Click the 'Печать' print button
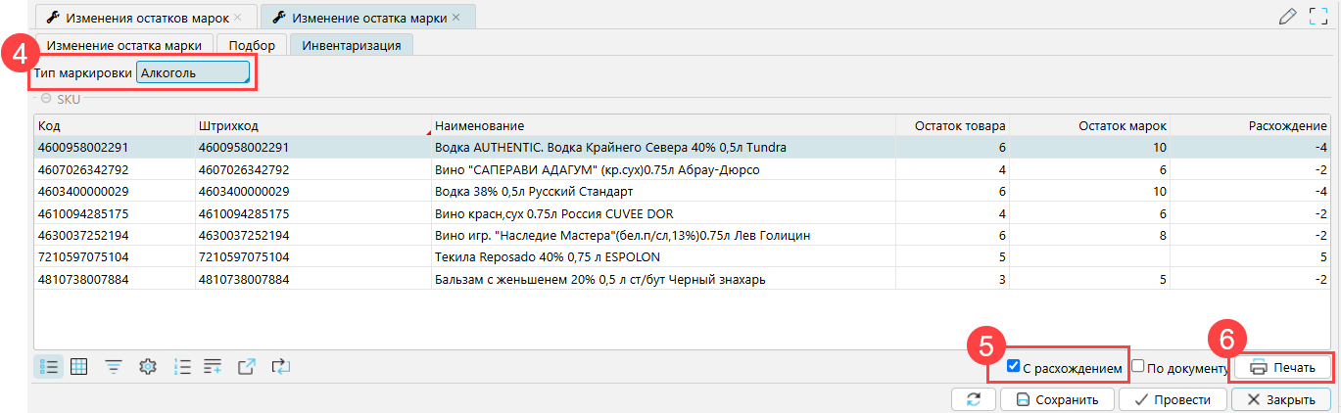Image resolution: width=1341 pixels, height=413 pixels. click(x=1280, y=367)
